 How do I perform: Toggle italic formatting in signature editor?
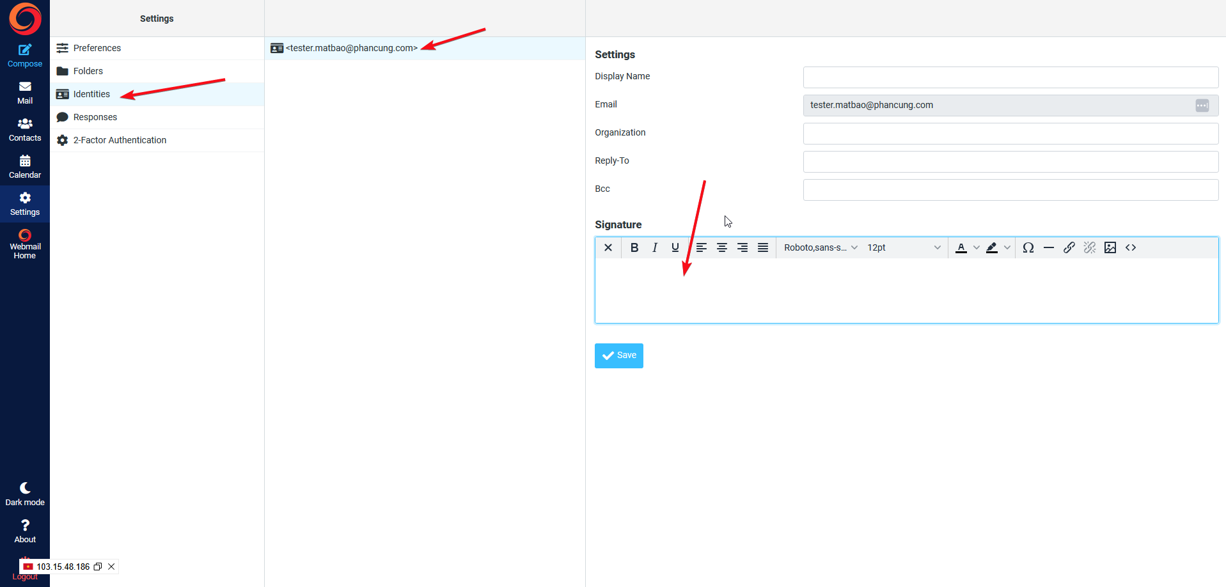click(x=654, y=247)
